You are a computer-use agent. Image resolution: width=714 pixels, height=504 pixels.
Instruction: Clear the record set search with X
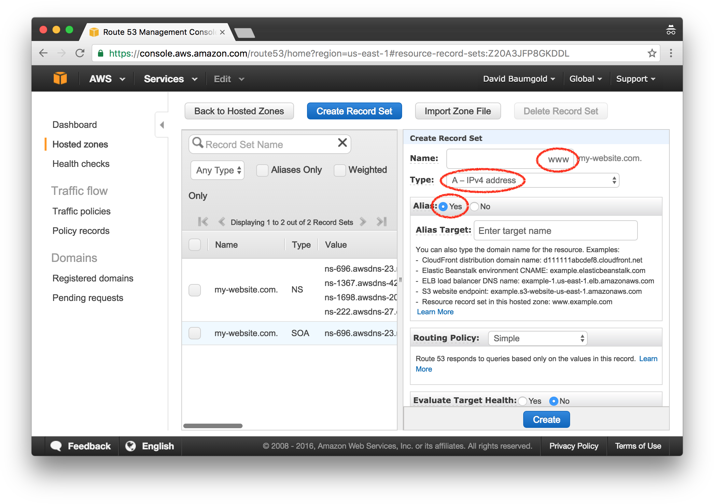pyautogui.click(x=342, y=143)
